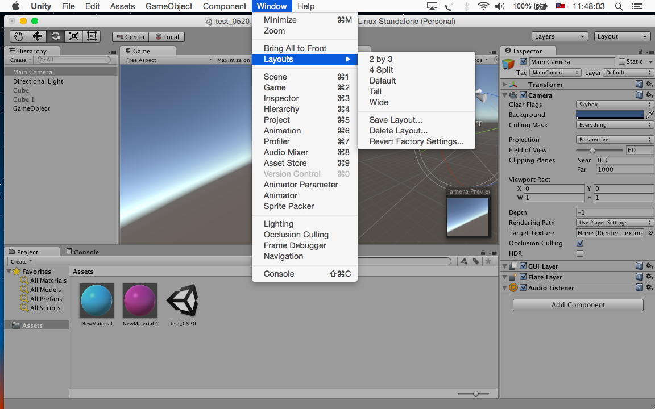Click the Add Component button
The height and width of the screenshot is (409, 655).
click(578, 305)
